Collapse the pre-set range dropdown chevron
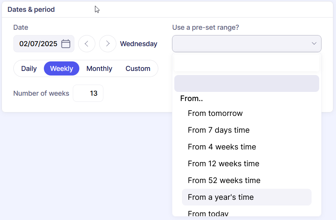 (314, 43)
